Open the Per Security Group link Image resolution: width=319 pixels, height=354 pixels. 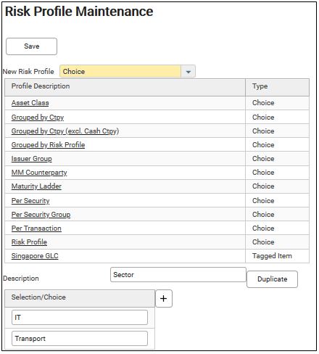tap(41, 215)
